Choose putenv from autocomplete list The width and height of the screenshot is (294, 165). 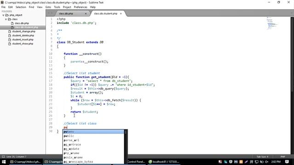[x=93, y=132]
